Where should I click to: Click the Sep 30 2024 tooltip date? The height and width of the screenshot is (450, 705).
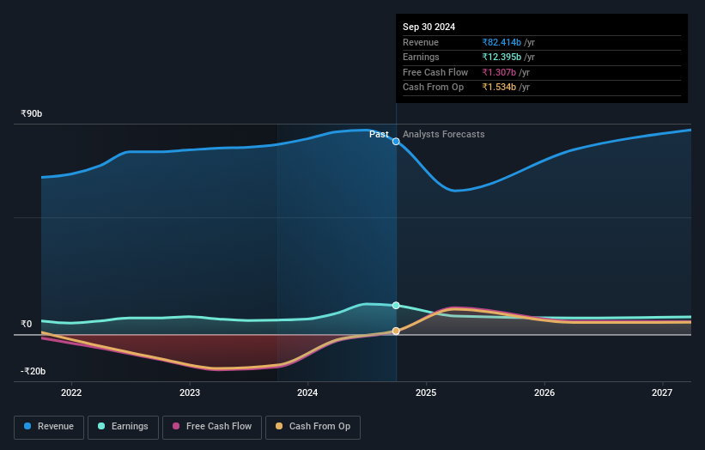tap(429, 27)
